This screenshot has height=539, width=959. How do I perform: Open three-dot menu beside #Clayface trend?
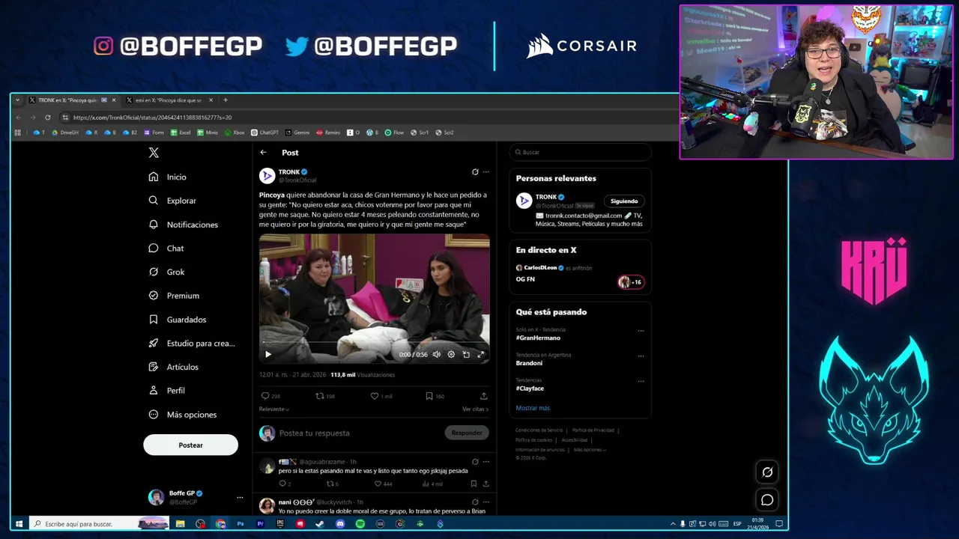641,382
